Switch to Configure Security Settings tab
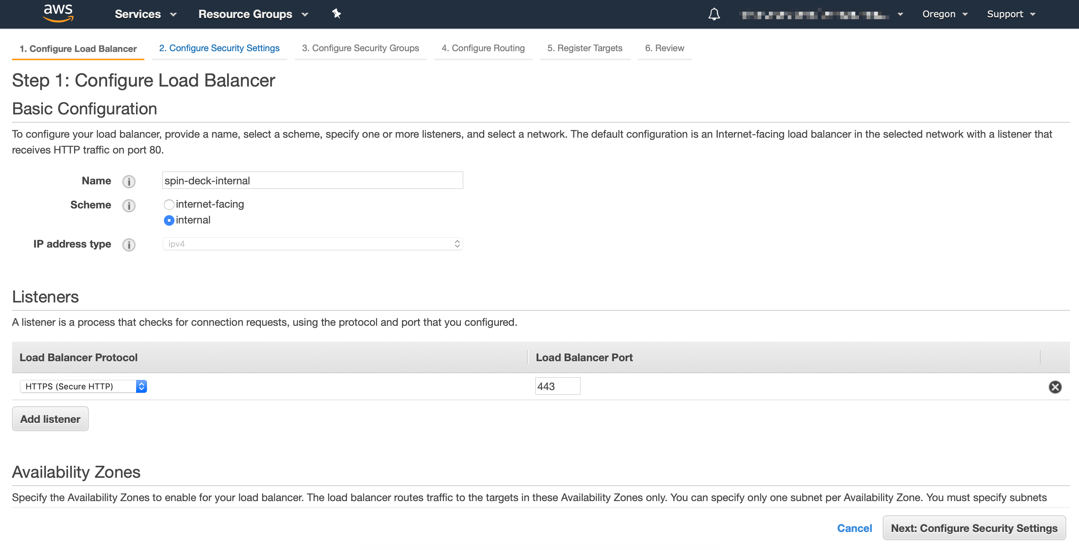 pyautogui.click(x=219, y=48)
